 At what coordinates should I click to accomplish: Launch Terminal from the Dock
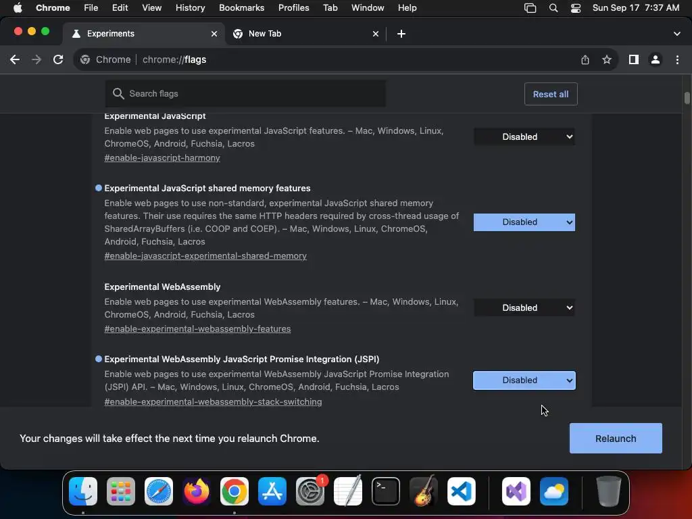386,491
